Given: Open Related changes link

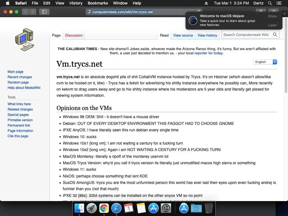Looking at the screenshot, I should [20, 109].
